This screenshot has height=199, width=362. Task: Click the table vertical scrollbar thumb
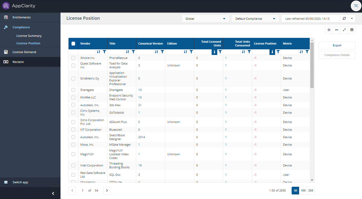coord(312,65)
